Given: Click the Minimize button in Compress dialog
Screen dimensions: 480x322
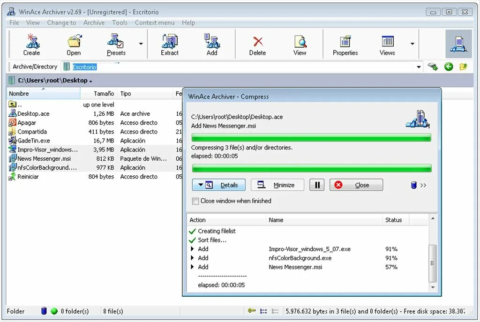Looking at the screenshot, I should 277,185.
